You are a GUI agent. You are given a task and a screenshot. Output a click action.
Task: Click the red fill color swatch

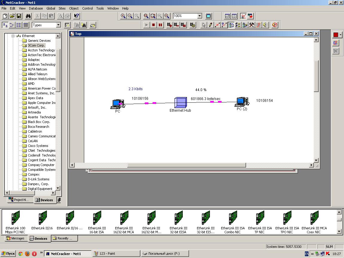tap(336, 35)
